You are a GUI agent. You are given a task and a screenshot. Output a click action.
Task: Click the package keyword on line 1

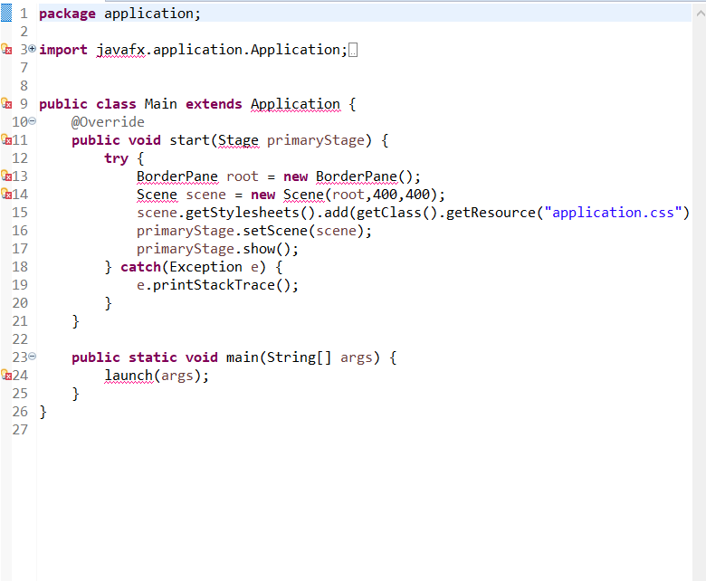pyautogui.click(x=67, y=14)
